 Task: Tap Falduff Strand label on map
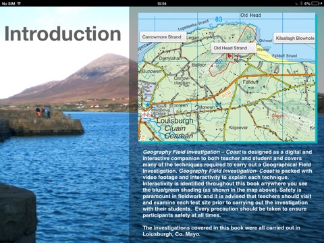click(x=284, y=55)
